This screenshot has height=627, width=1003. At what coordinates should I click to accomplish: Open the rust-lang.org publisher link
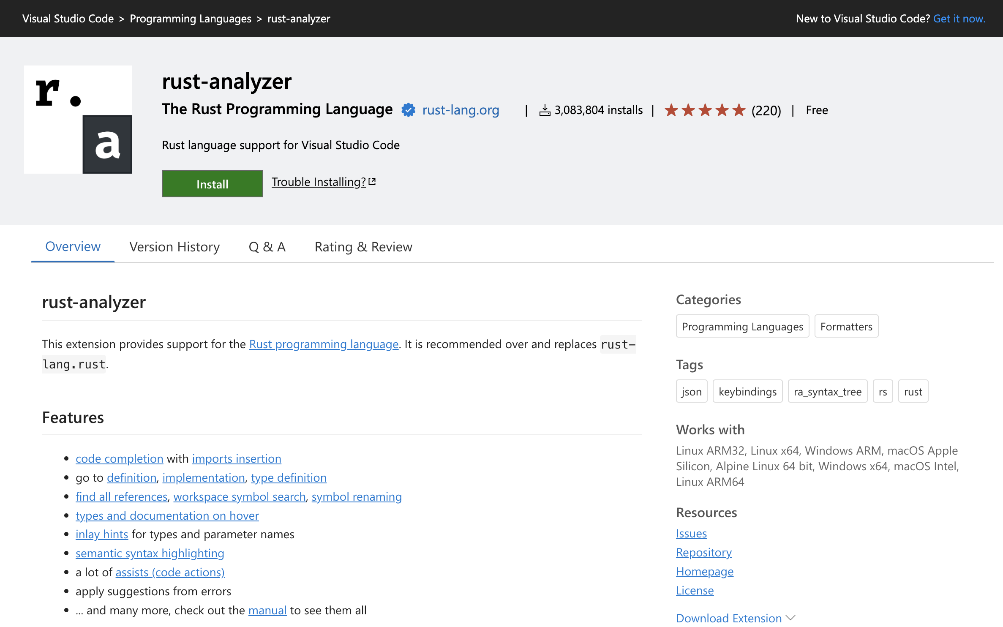461,110
